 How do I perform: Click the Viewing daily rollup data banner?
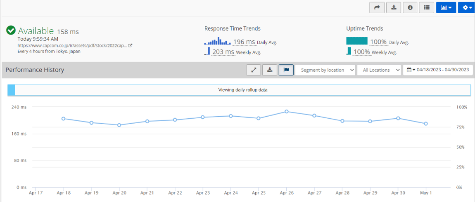point(239,90)
